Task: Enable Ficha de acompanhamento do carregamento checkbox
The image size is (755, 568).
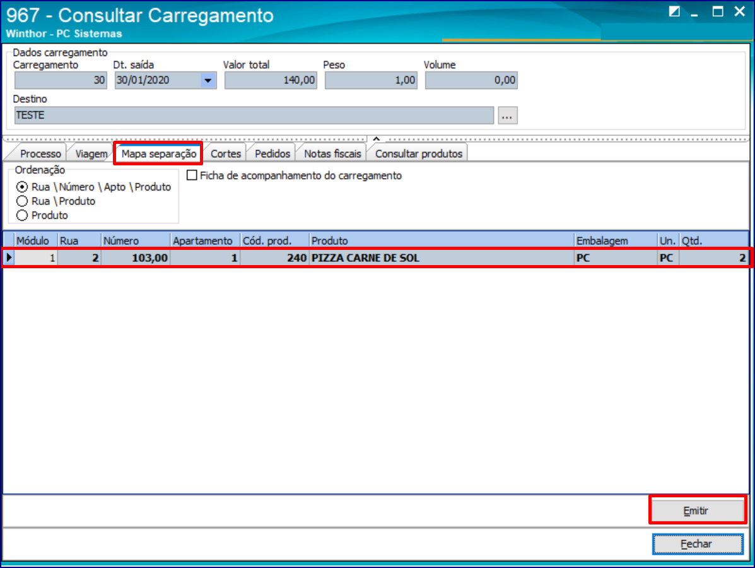Action: point(192,175)
